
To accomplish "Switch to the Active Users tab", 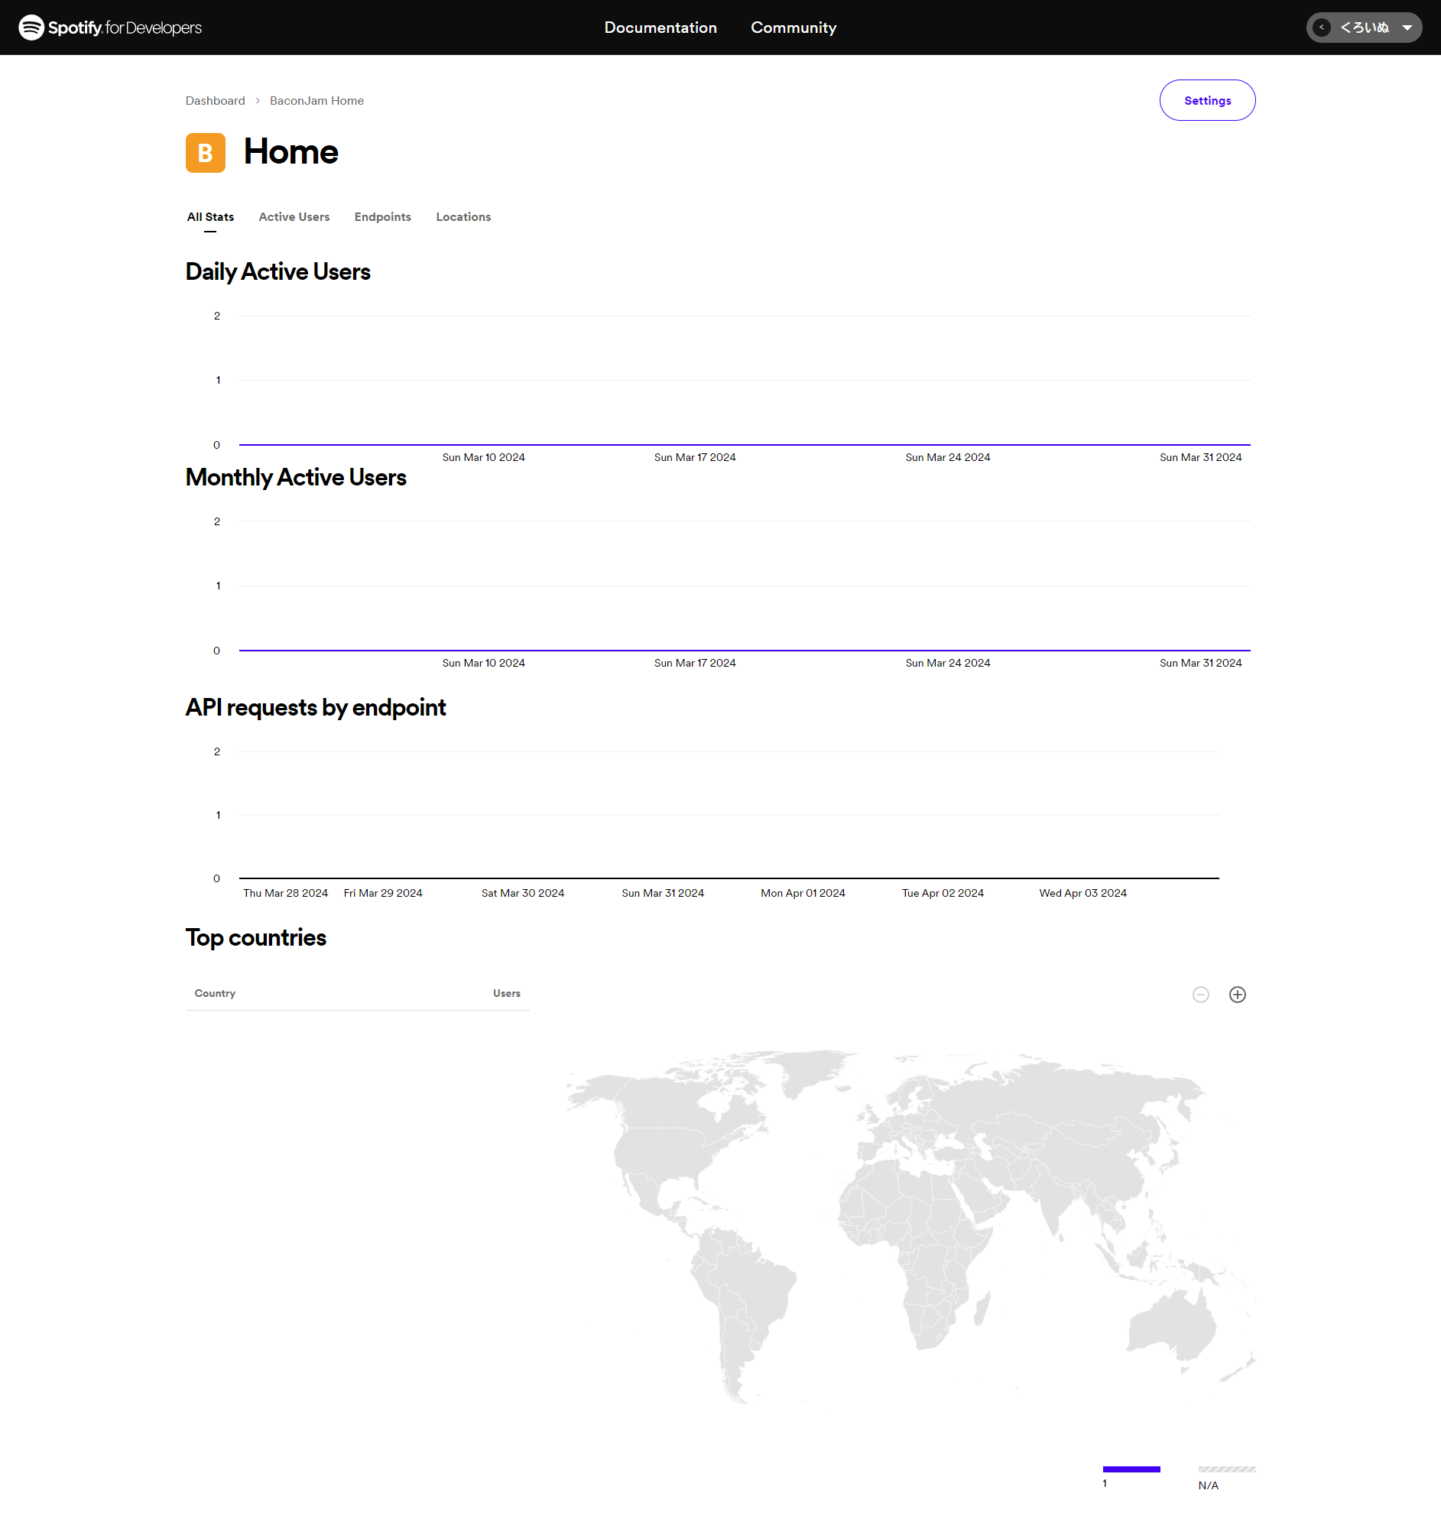I will [x=294, y=217].
